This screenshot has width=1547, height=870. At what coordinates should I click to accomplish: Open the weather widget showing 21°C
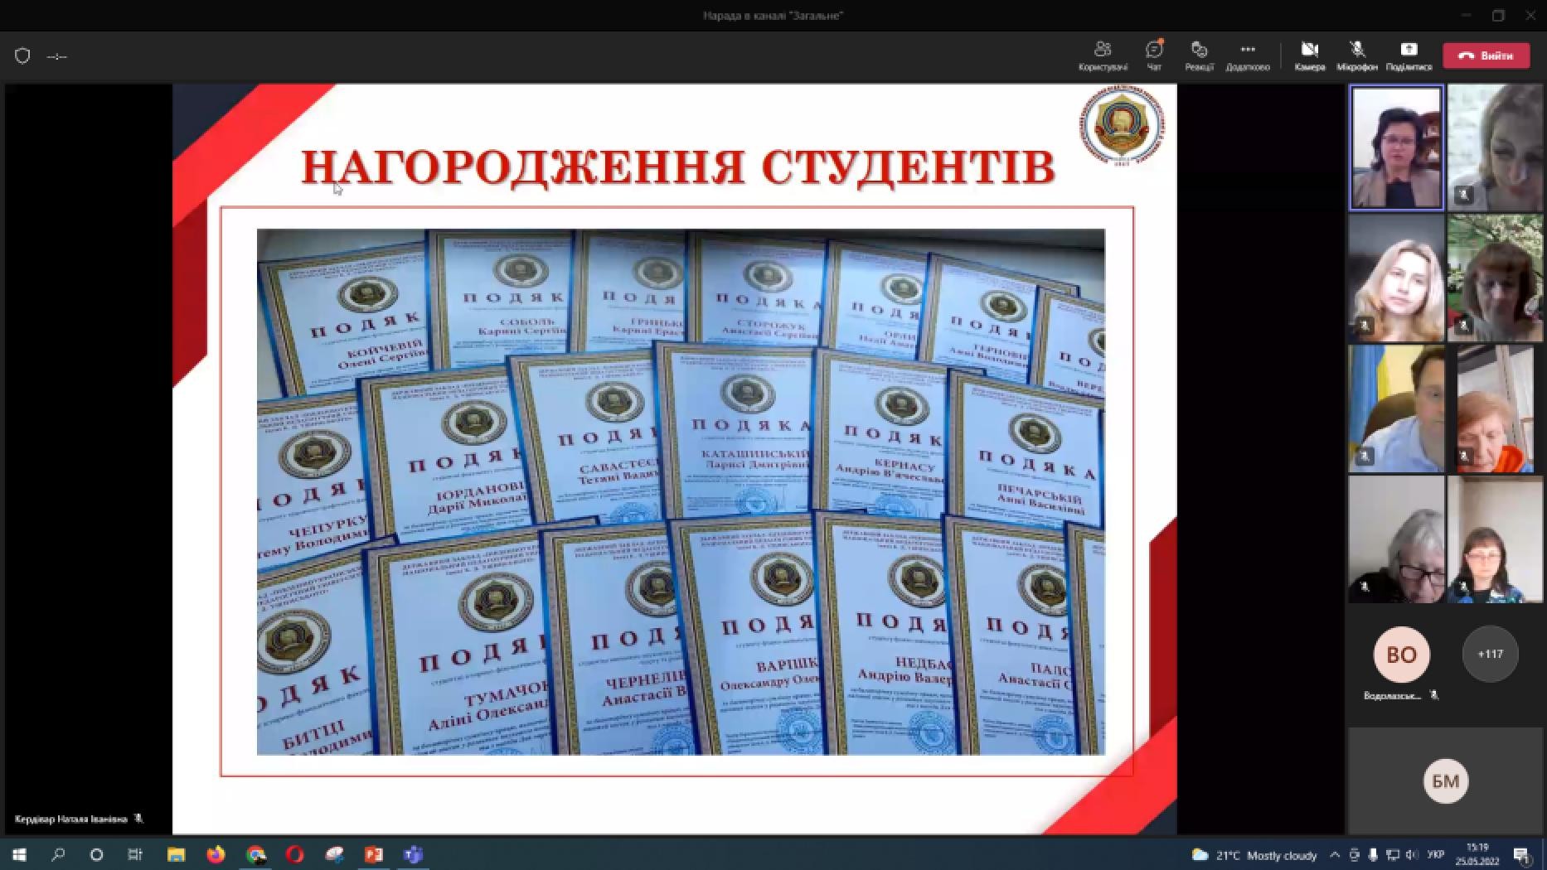click(1254, 855)
